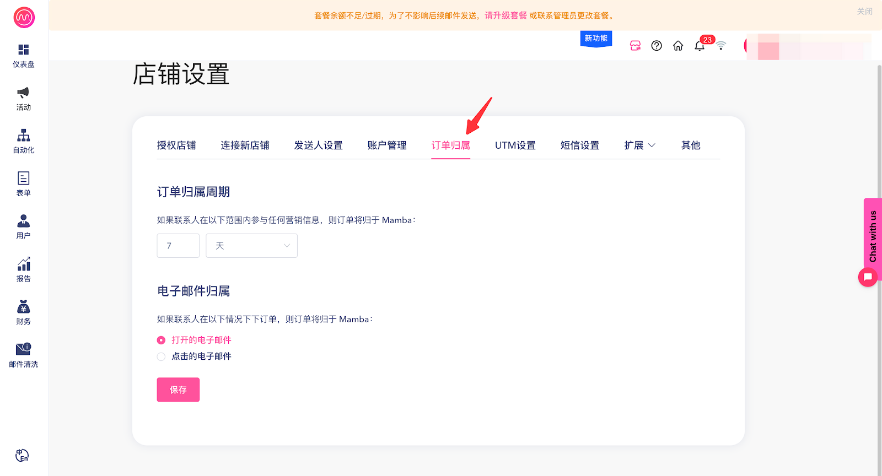Click the home icon in header
Viewport: 882px width, 476px height.
point(678,46)
